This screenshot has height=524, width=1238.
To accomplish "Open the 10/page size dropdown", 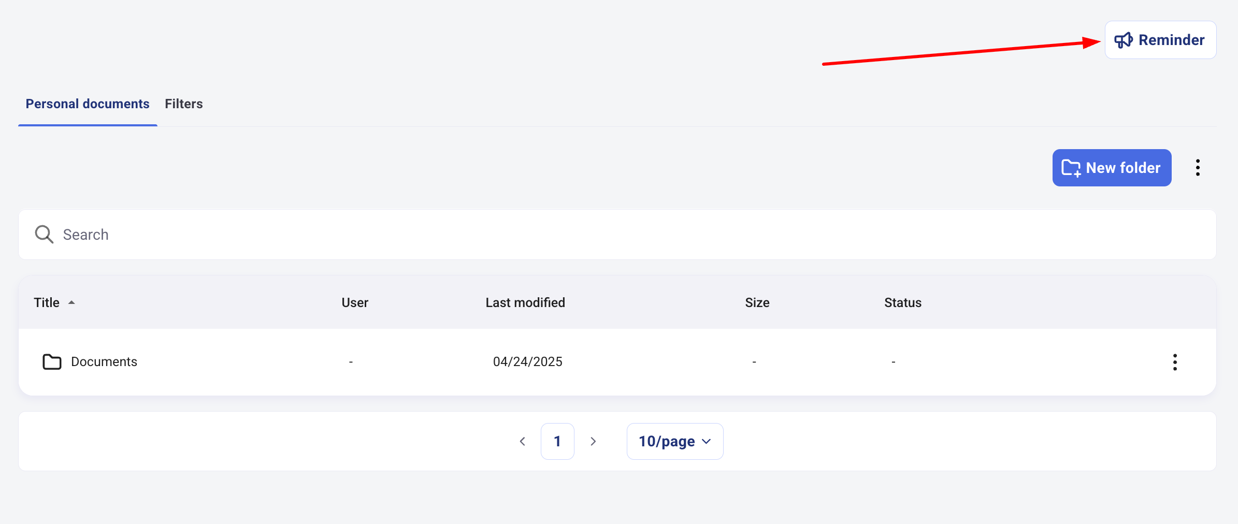I will click(x=674, y=441).
